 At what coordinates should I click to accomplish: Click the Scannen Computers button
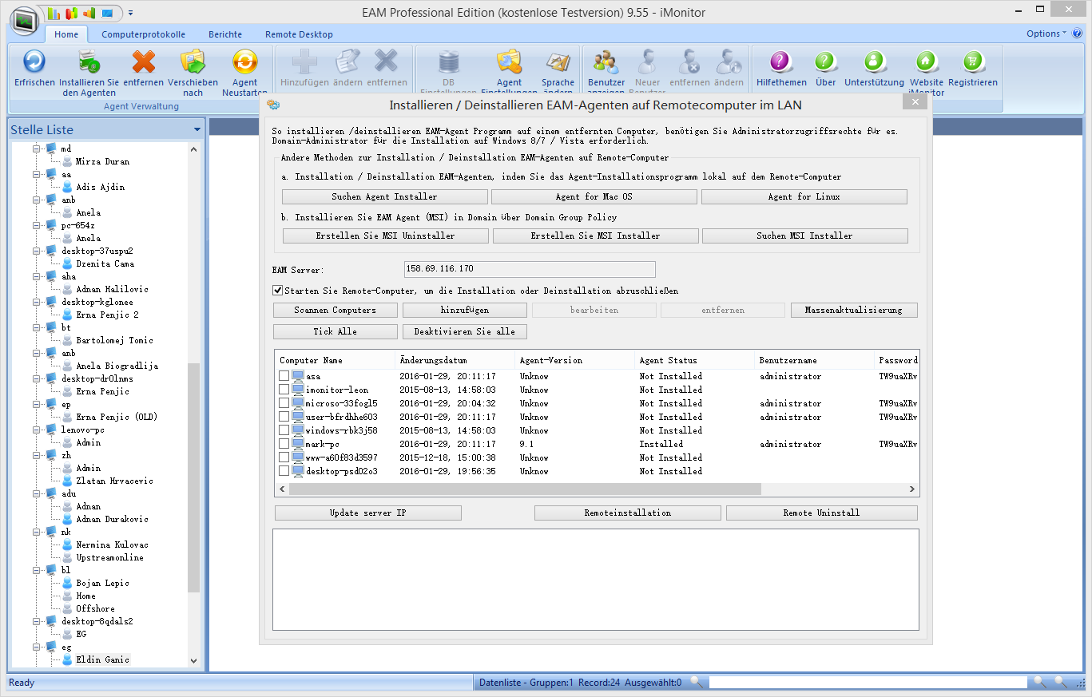335,310
